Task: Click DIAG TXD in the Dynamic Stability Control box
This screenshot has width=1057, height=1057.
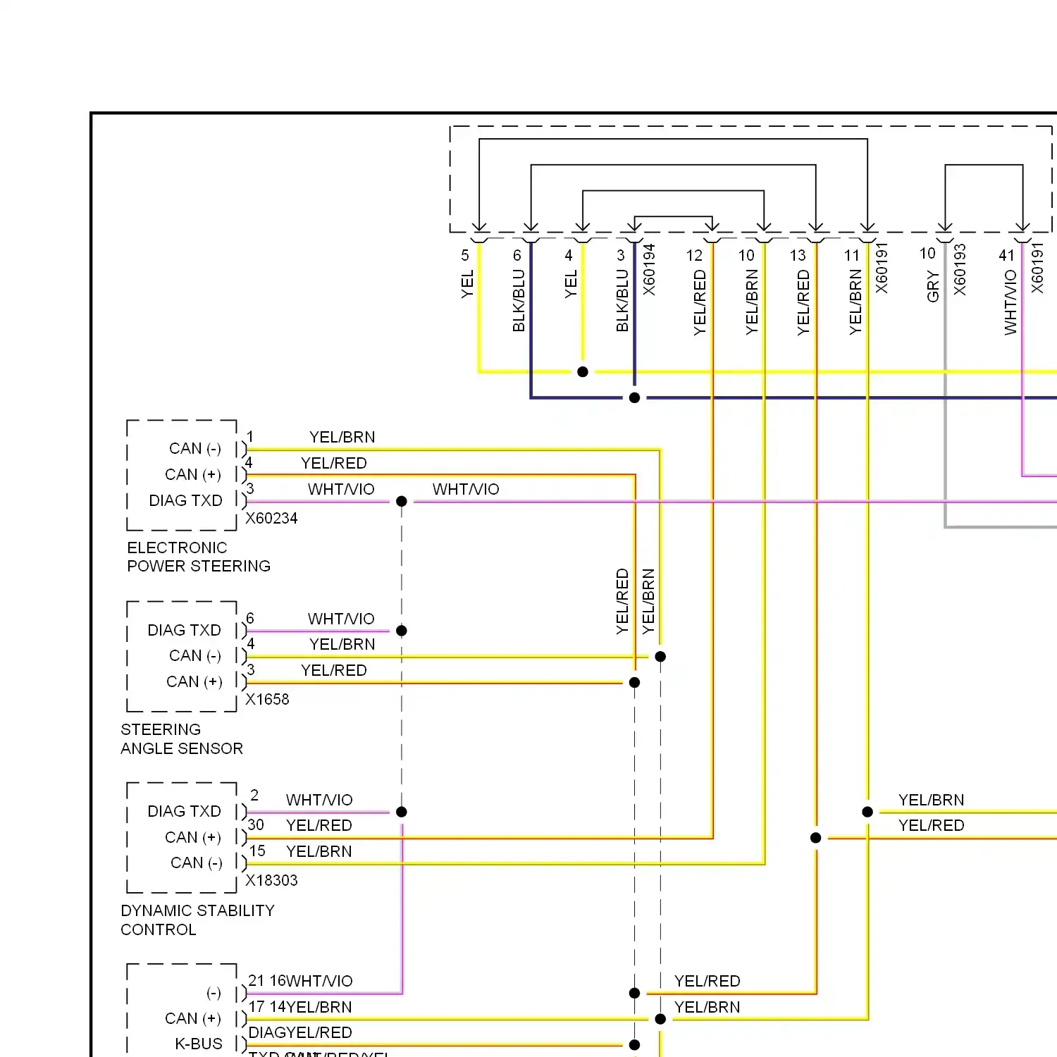Action: click(184, 811)
